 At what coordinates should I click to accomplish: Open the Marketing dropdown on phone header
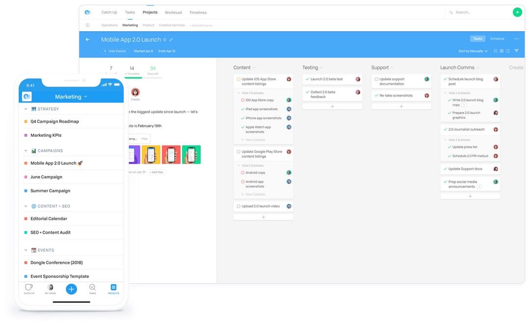coord(71,97)
